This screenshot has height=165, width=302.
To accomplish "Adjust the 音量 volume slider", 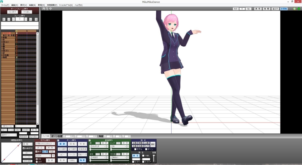I will pyautogui.click(x=154, y=159).
